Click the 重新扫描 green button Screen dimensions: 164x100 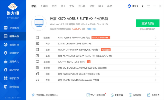[x=148, y=23]
